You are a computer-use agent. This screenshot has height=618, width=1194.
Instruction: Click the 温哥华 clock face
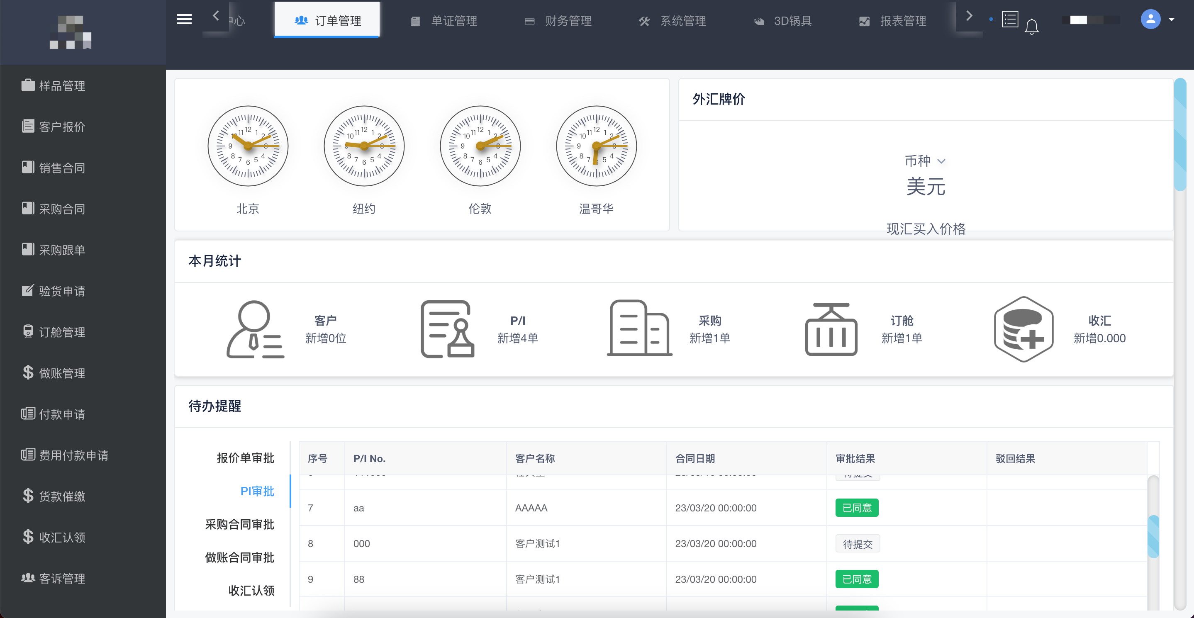point(597,146)
